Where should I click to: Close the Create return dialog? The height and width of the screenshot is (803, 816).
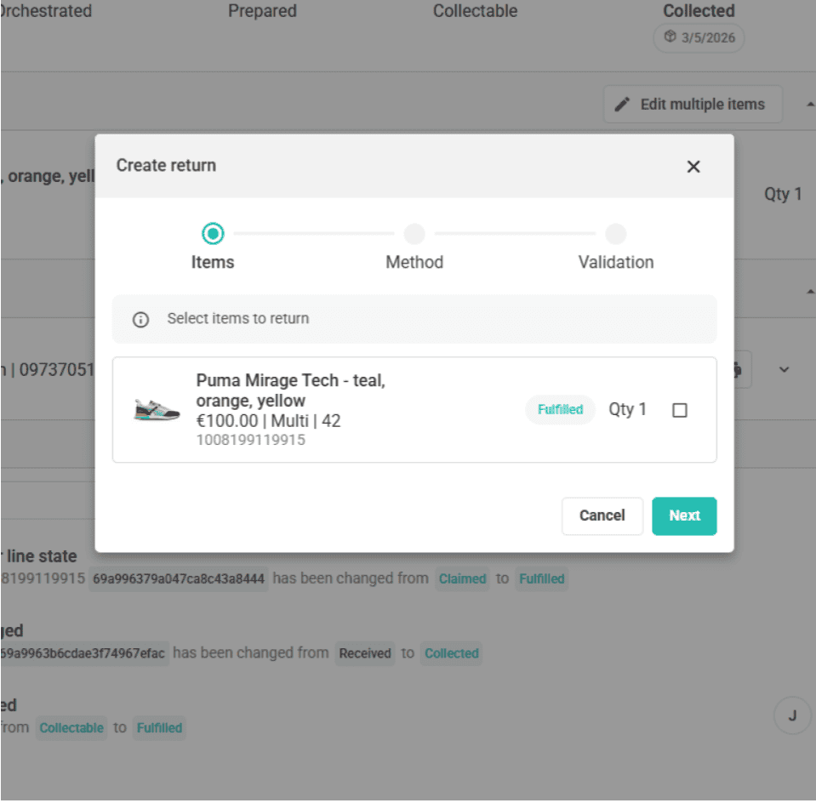coord(693,167)
